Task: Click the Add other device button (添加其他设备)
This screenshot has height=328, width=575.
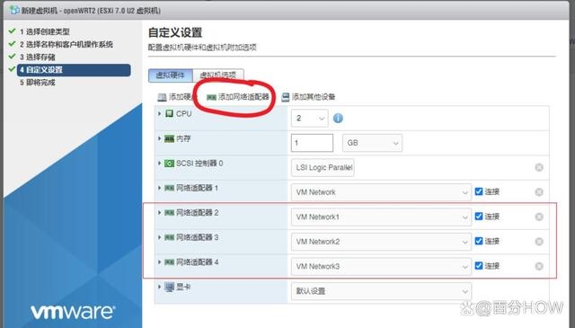Action: 308,97
